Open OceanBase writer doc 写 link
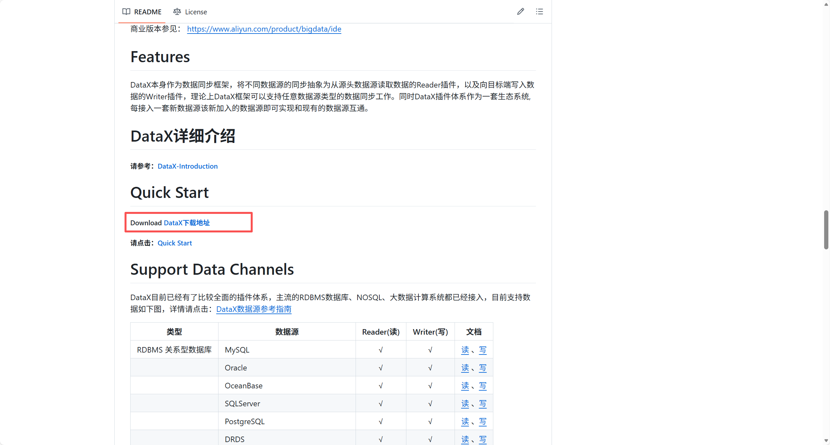The height and width of the screenshot is (445, 830). click(483, 386)
